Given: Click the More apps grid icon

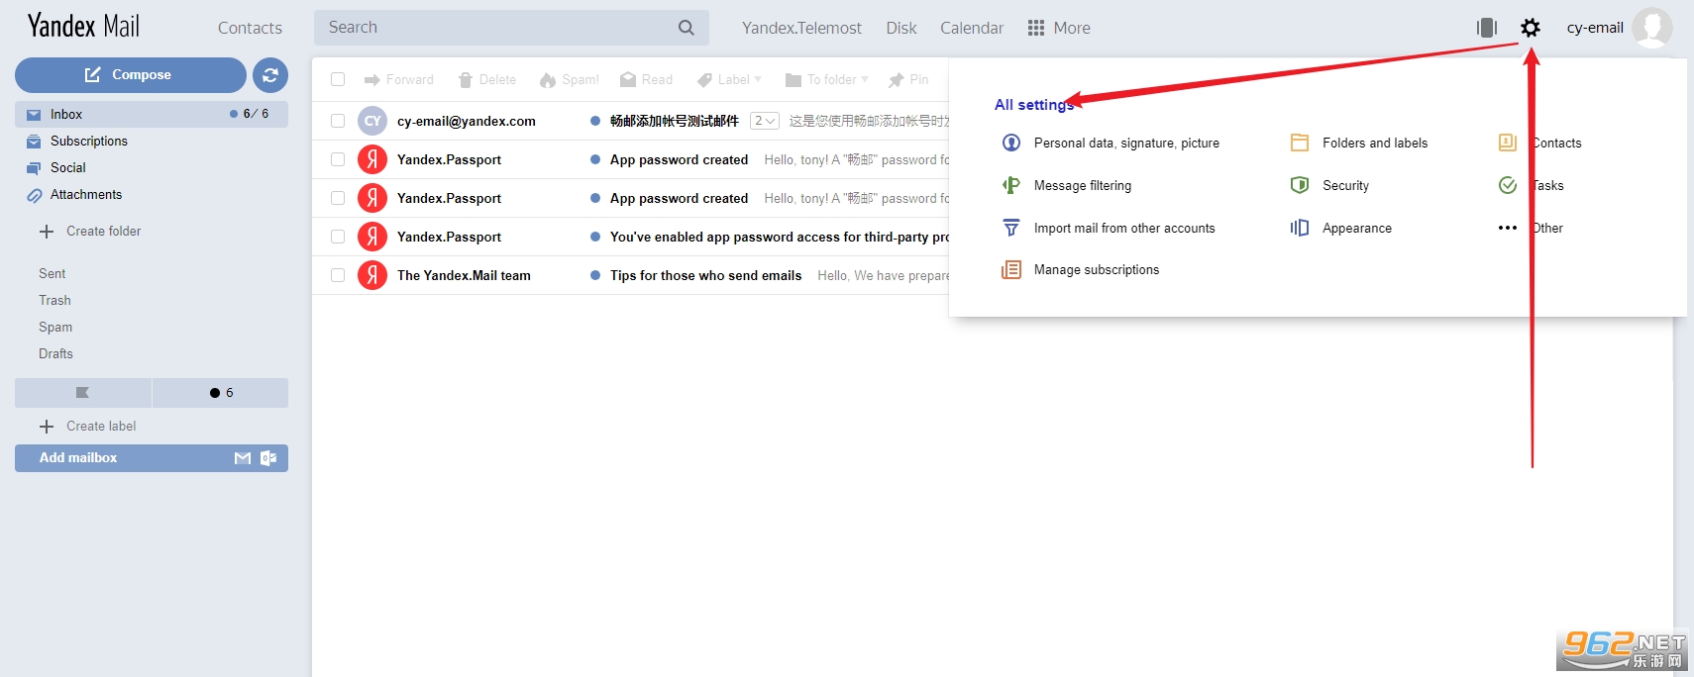Looking at the screenshot, I should pos(1036,28).
